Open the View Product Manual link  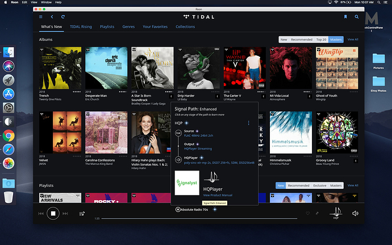coord(218,195)
